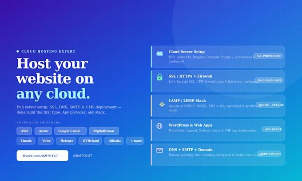Pick the DigitalOcean provider chip
This screenshot has height=181, width=302.
click(x=104, y=131)
